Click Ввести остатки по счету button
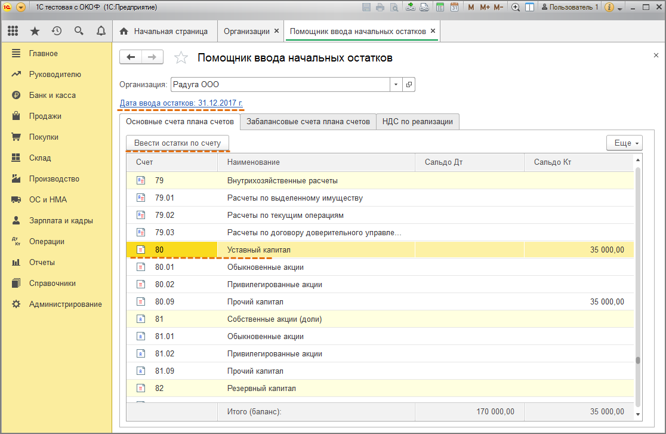The image size is (666, 434). point(177,143)
